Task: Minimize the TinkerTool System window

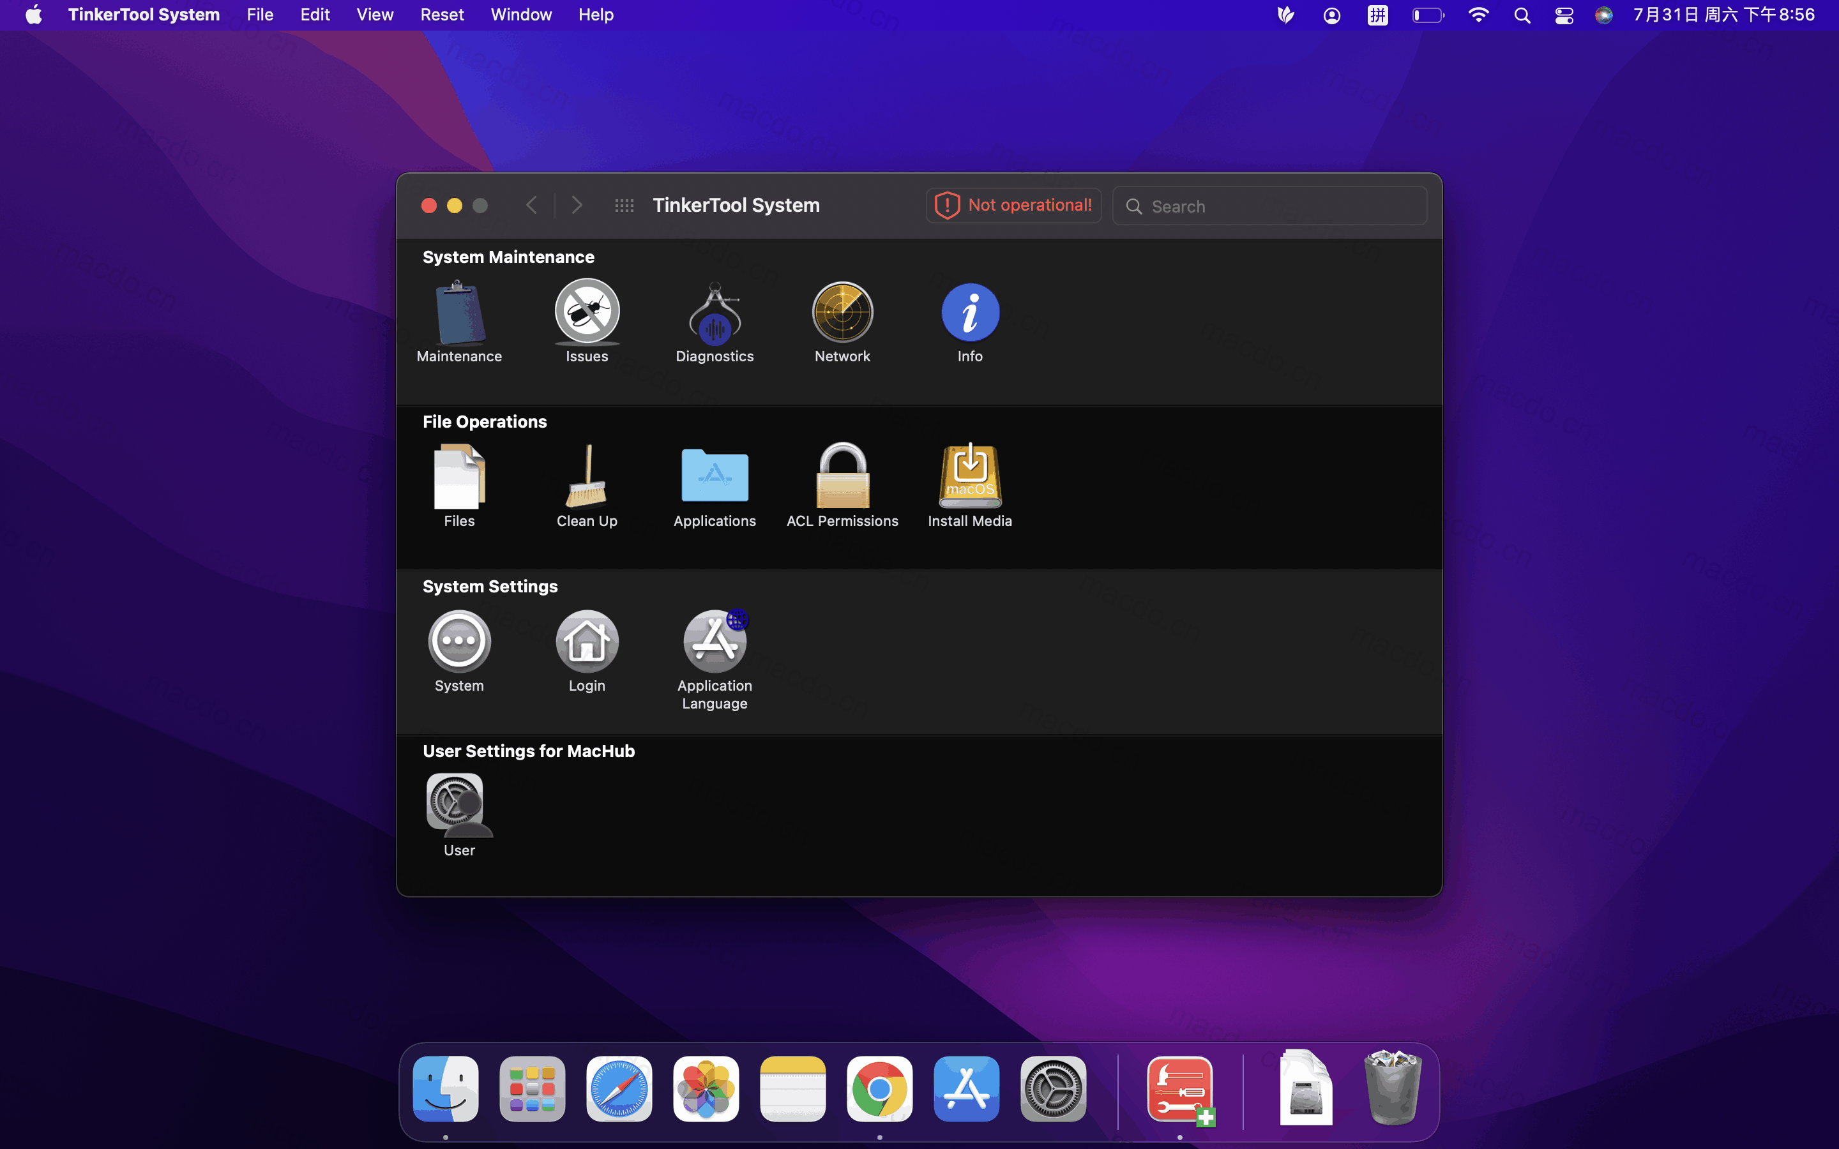Action: (x=455, y=205)
